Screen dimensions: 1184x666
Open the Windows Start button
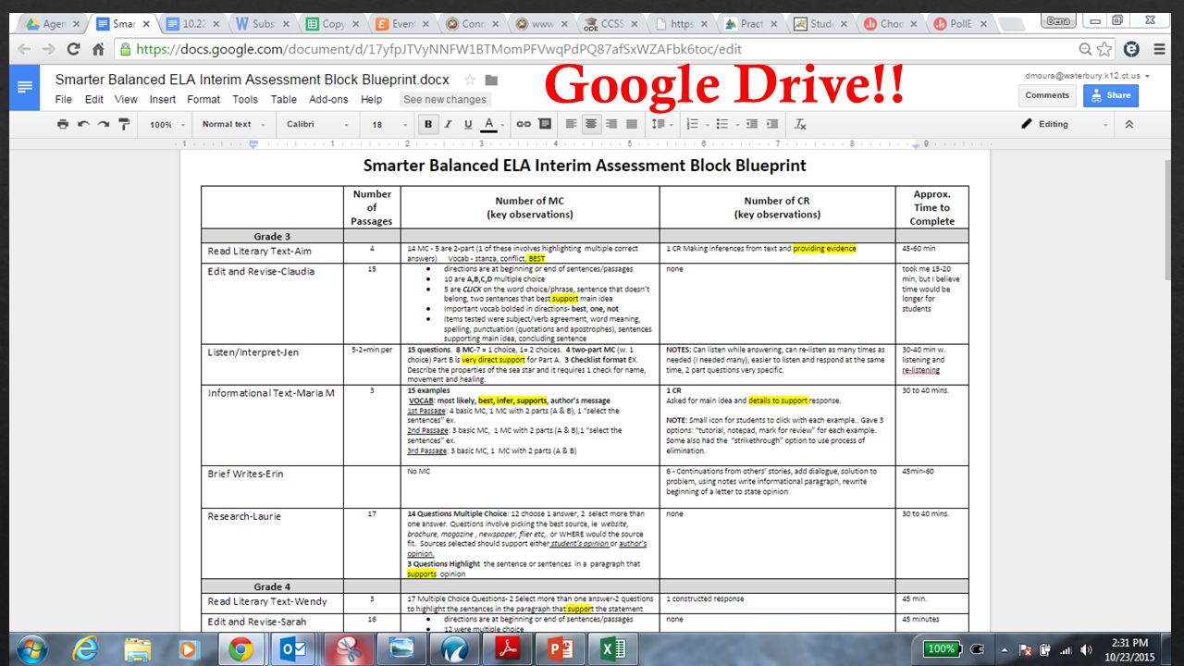pos(31,649)
